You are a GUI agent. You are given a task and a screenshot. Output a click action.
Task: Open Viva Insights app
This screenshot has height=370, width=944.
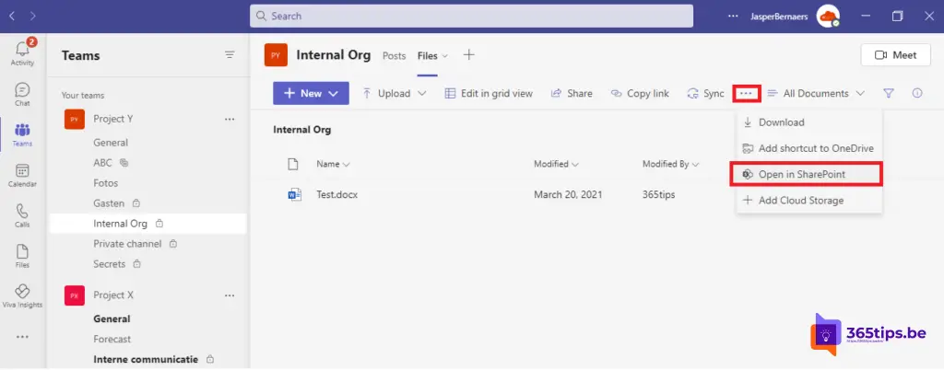(22, 295)
